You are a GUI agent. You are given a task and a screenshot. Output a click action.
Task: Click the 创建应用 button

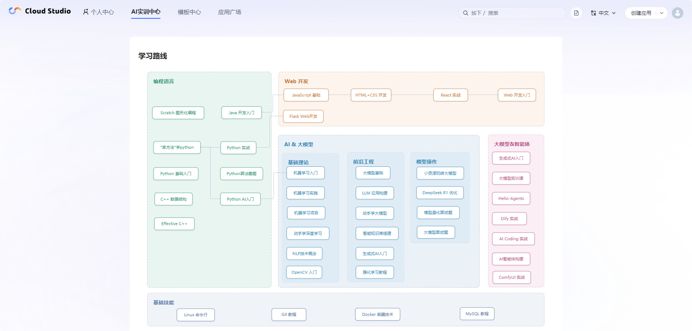(641, 13)
